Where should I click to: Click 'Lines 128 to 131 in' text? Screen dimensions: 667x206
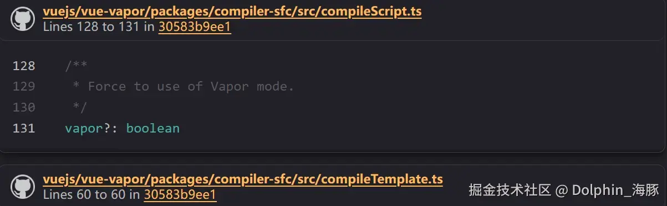tap(99, 27)
